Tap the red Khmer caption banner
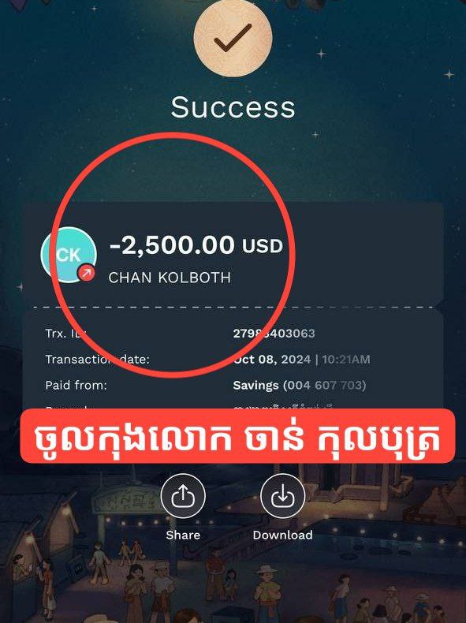This screenshot has width=466, height=623. (x=237, y=435)
